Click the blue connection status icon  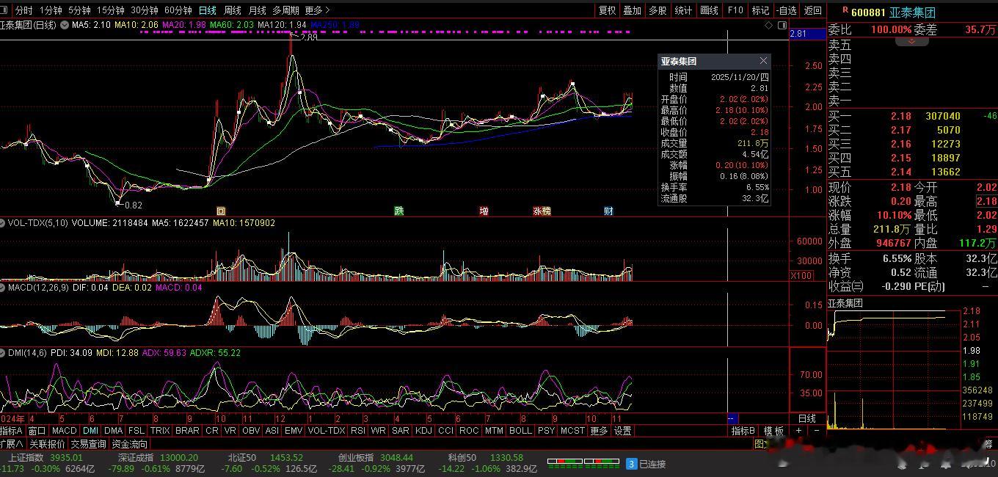click(x=631, y=464)
